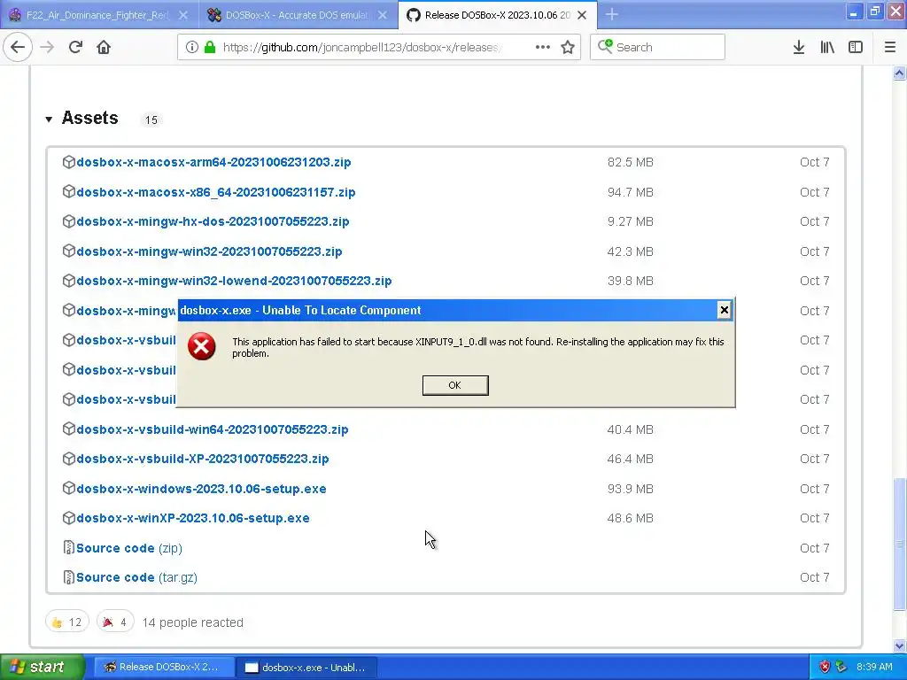
Task: Close the Unable To Locate Component dialog
Action: tap(724, 311)
